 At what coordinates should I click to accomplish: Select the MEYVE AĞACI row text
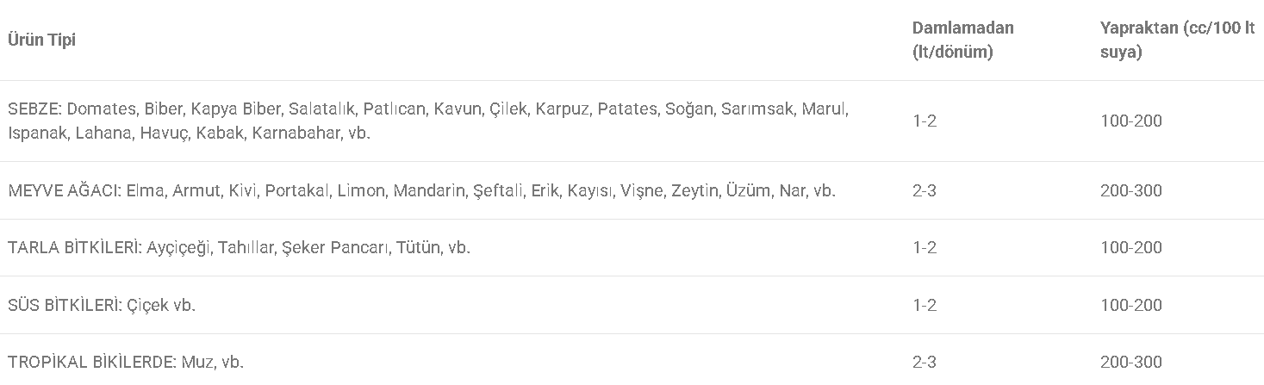pos(421,190)
